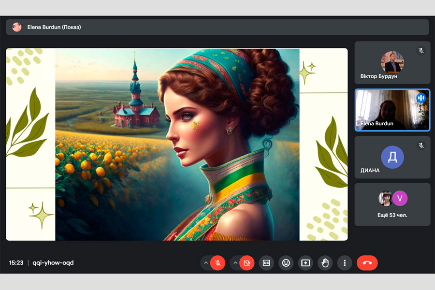Image resolution: width=435 pixels, height=290 pixels.
Task: Open Ещё 53 чел. participants tile
Action: [392, 204]
